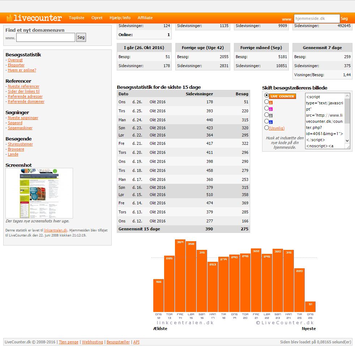The image size is (355, 347).
Task: Click the textarea resize handle corner
Action: (x=348, y=147)
